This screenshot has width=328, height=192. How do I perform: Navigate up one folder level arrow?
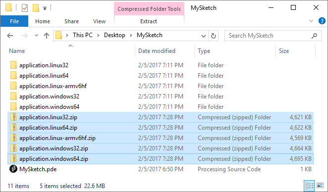coord(47,36)
